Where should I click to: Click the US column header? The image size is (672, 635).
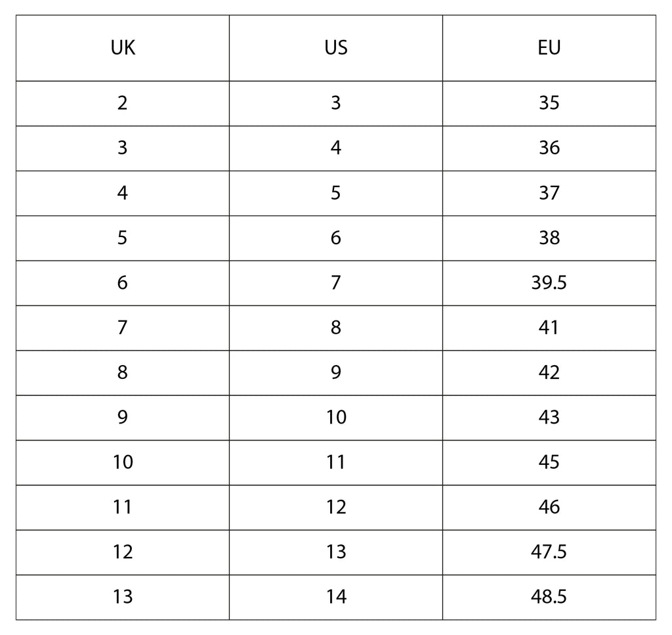[335, 48]
